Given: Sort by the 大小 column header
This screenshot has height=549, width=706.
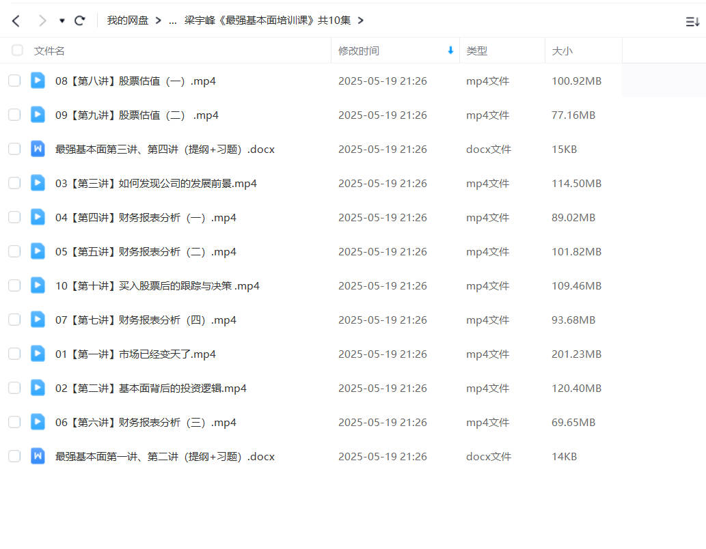Looking at the screenshot, I should click(562, 51).
